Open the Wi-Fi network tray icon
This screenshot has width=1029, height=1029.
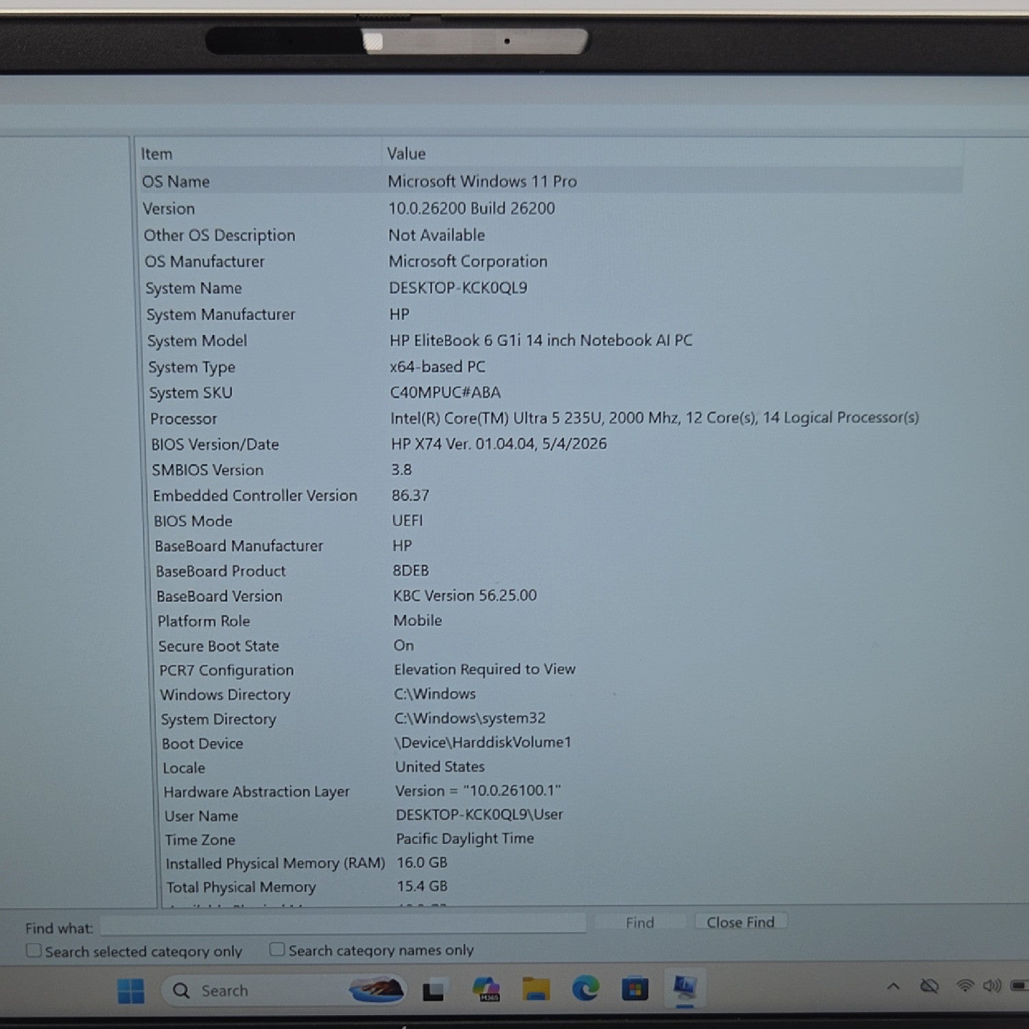(965, 986)
